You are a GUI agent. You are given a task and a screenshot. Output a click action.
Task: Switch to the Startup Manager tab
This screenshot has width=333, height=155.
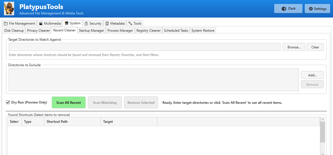91,31
